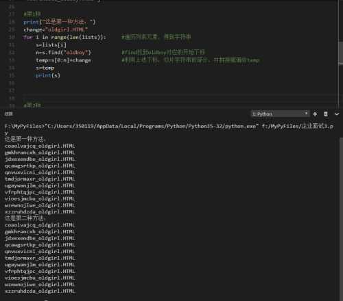Click the range(len(lists)) call on line 30
The width and height of the screenshot is (343, 301).
point(77,37)
